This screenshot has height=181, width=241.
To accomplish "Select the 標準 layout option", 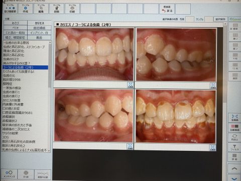I will (x=235, y=27).
